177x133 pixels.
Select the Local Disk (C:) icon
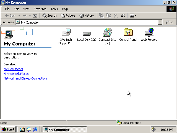coord(87,34)
